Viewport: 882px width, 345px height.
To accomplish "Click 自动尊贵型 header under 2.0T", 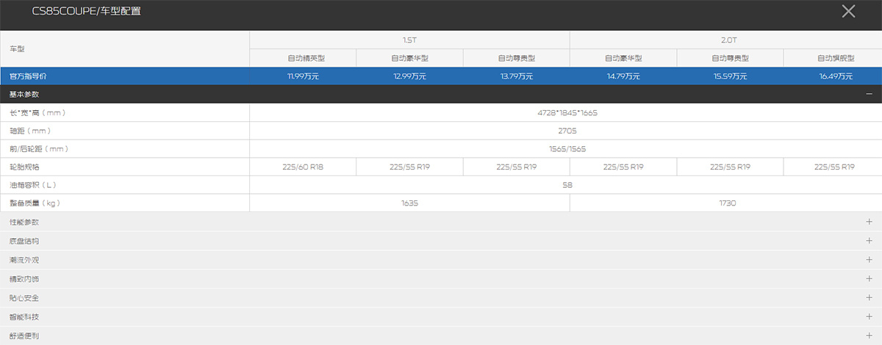I will click(x=730, y=58).
